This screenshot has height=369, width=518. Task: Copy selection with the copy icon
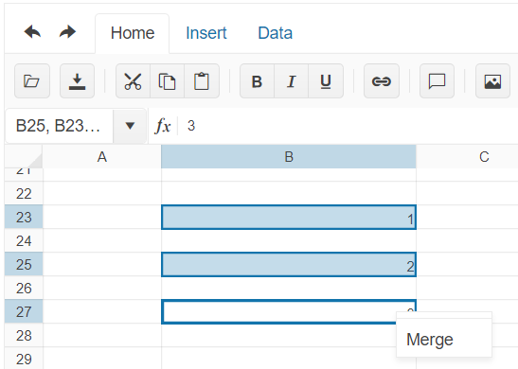tap(168, 81)
